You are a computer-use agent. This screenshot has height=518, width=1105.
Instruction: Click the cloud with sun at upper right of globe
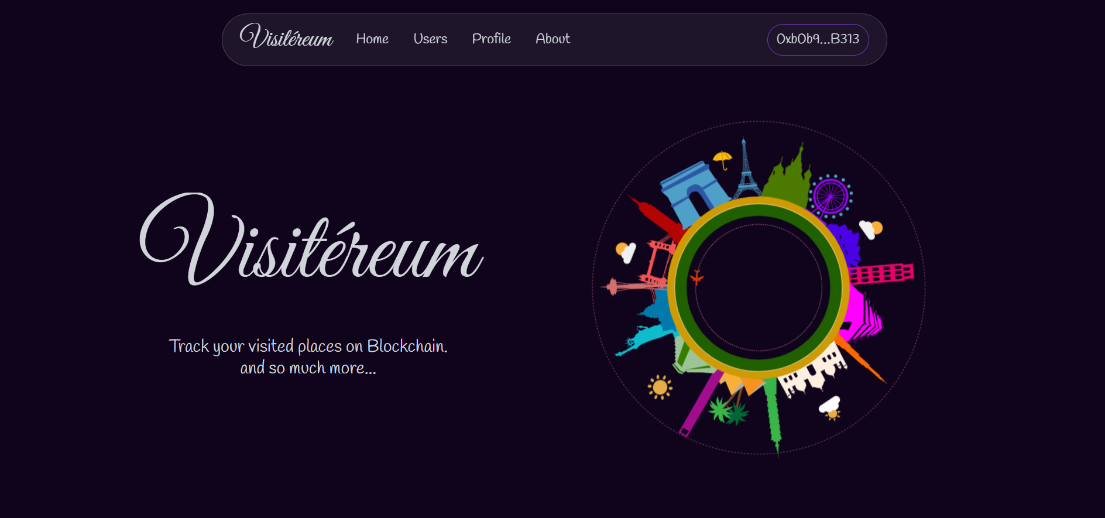(870, 229)
